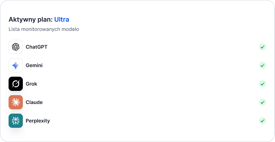Screen dimensions: 275x142
Task: Click the Perplexity model label
Action: [x=38, y=121]
